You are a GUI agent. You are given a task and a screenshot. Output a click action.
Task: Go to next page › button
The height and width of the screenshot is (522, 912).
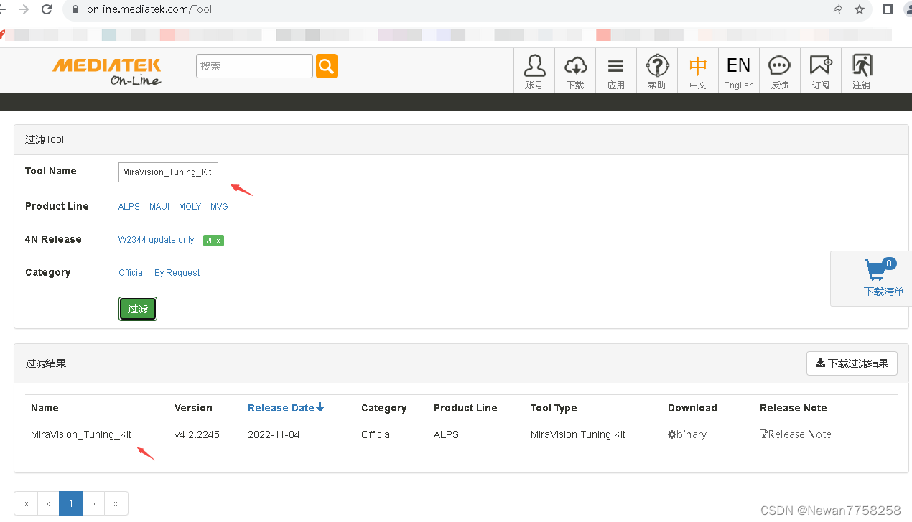pos(94,503)
